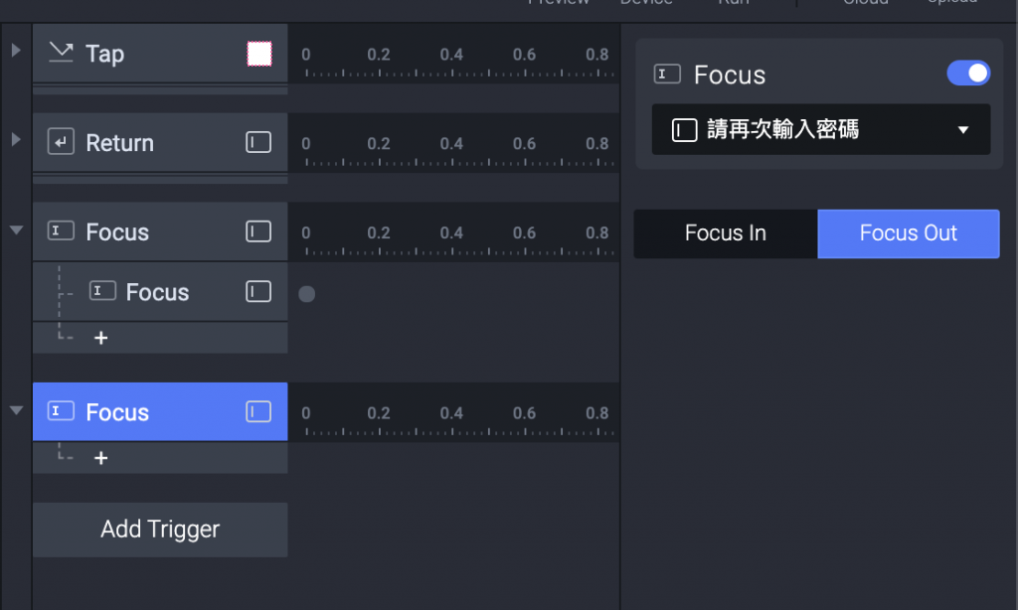Screen dimensions: 1018x610
Task: Click the Add Trigger button
Action: click(x=160, y=530)
